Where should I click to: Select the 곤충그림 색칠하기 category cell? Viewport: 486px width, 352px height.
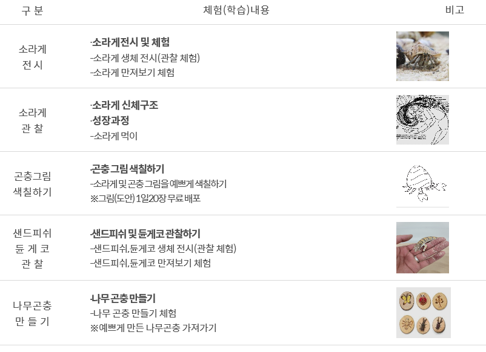pos(32,184)
